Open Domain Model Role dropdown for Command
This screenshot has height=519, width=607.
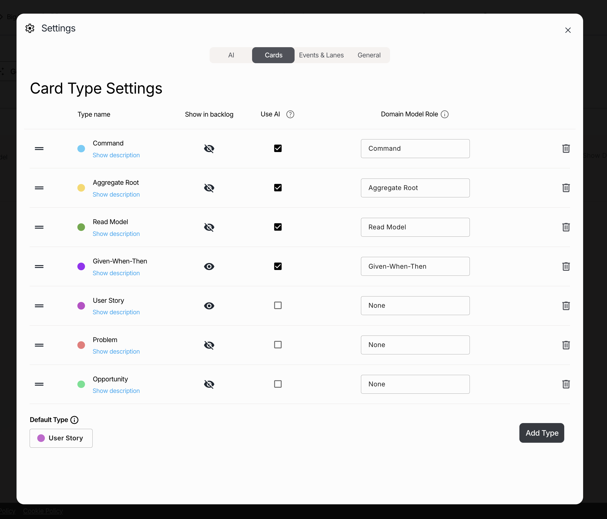tap(415, 149)
